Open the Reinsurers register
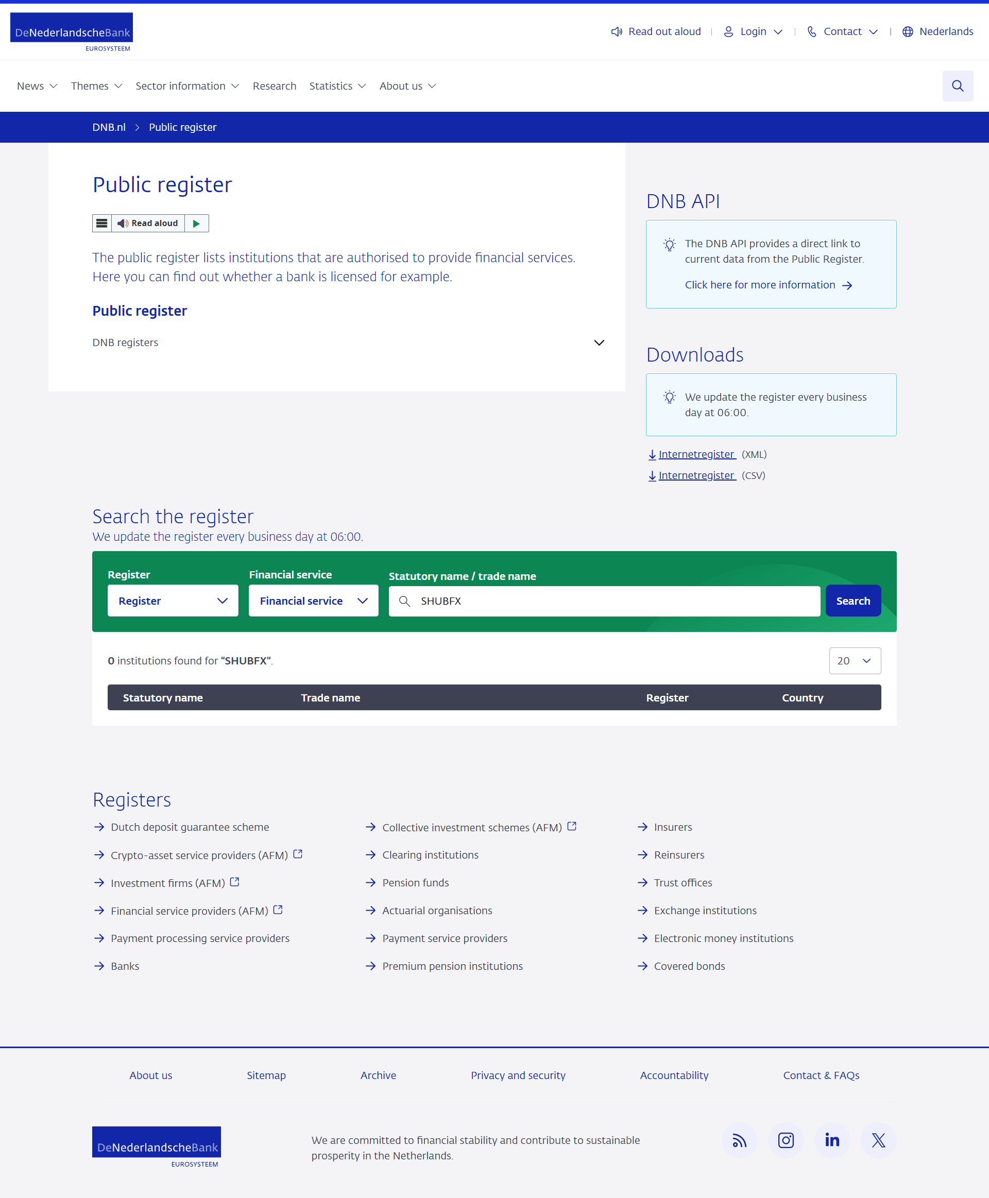The width and height of the screenshot is (989, 1198). [x=679, y=854]
